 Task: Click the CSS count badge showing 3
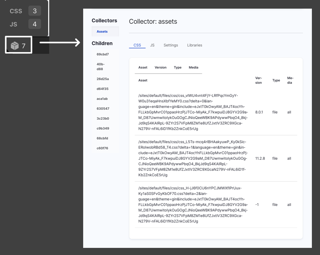[35, 11]
